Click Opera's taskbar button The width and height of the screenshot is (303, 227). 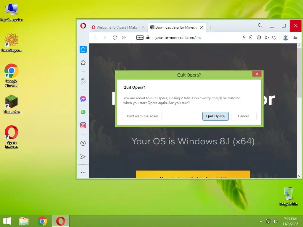[61, 221]
